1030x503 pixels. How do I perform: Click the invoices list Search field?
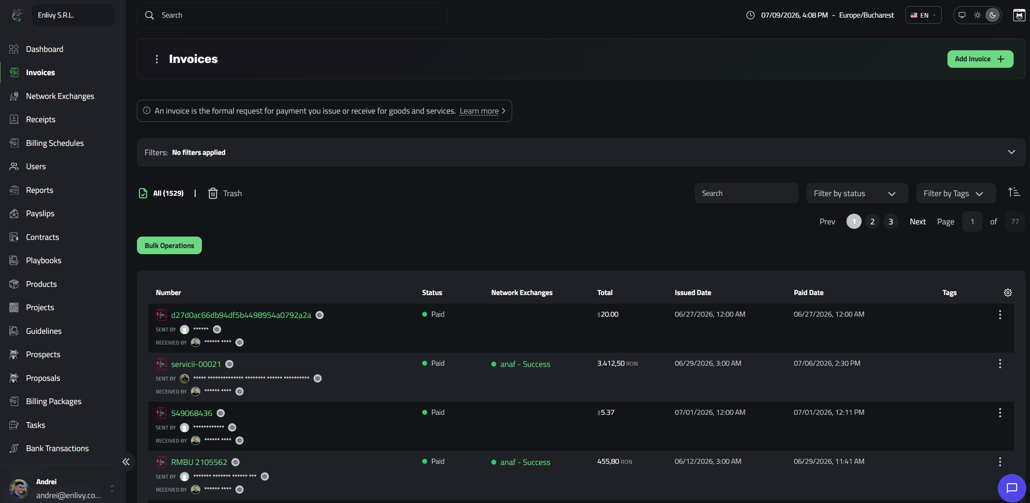pyautogui.click(x=746, y=193)
